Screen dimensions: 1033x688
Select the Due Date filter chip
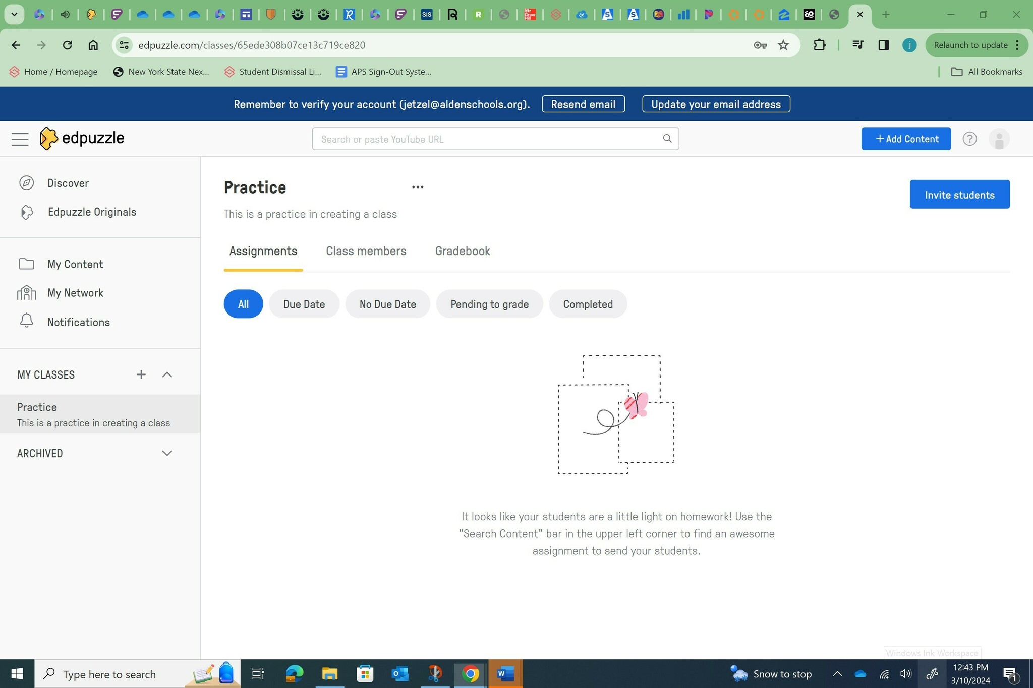coord(304,304)
